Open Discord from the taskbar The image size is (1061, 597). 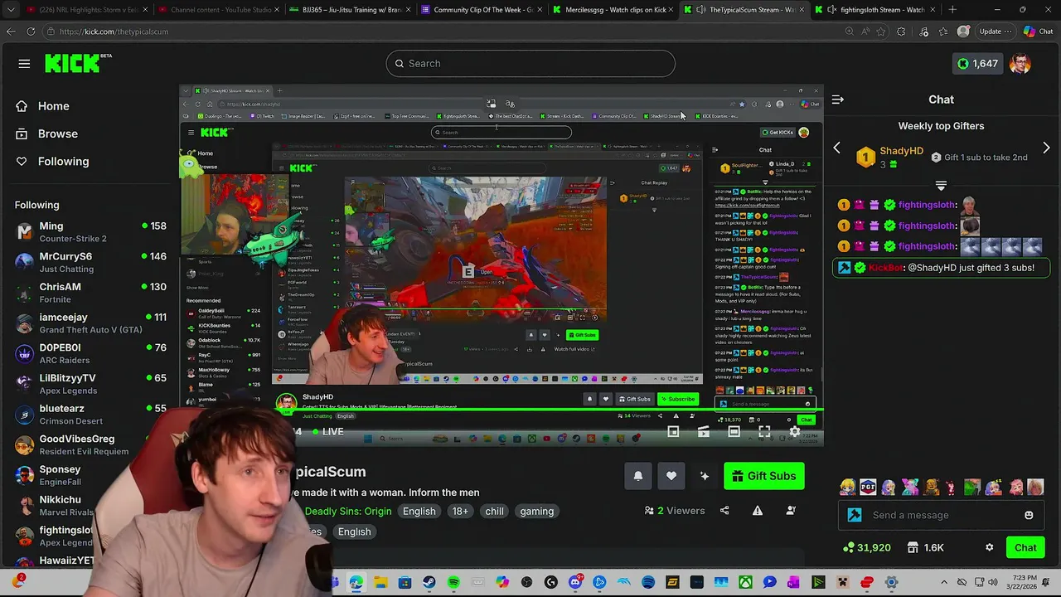[575, 583]
